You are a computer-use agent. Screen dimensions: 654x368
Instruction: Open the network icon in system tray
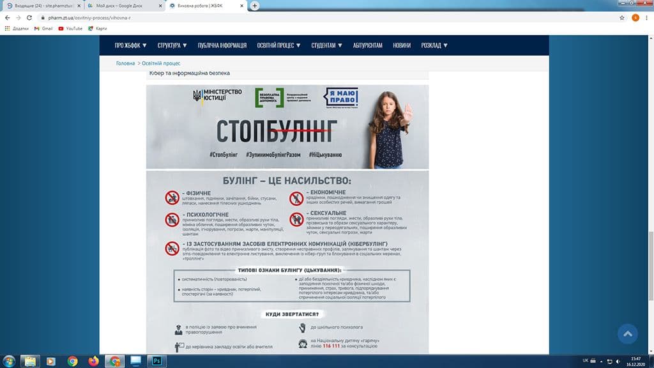pyautogui.click(x=609, y=362)
